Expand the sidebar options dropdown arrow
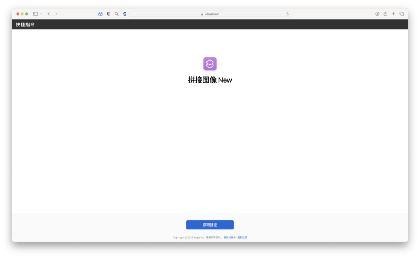 41,14
